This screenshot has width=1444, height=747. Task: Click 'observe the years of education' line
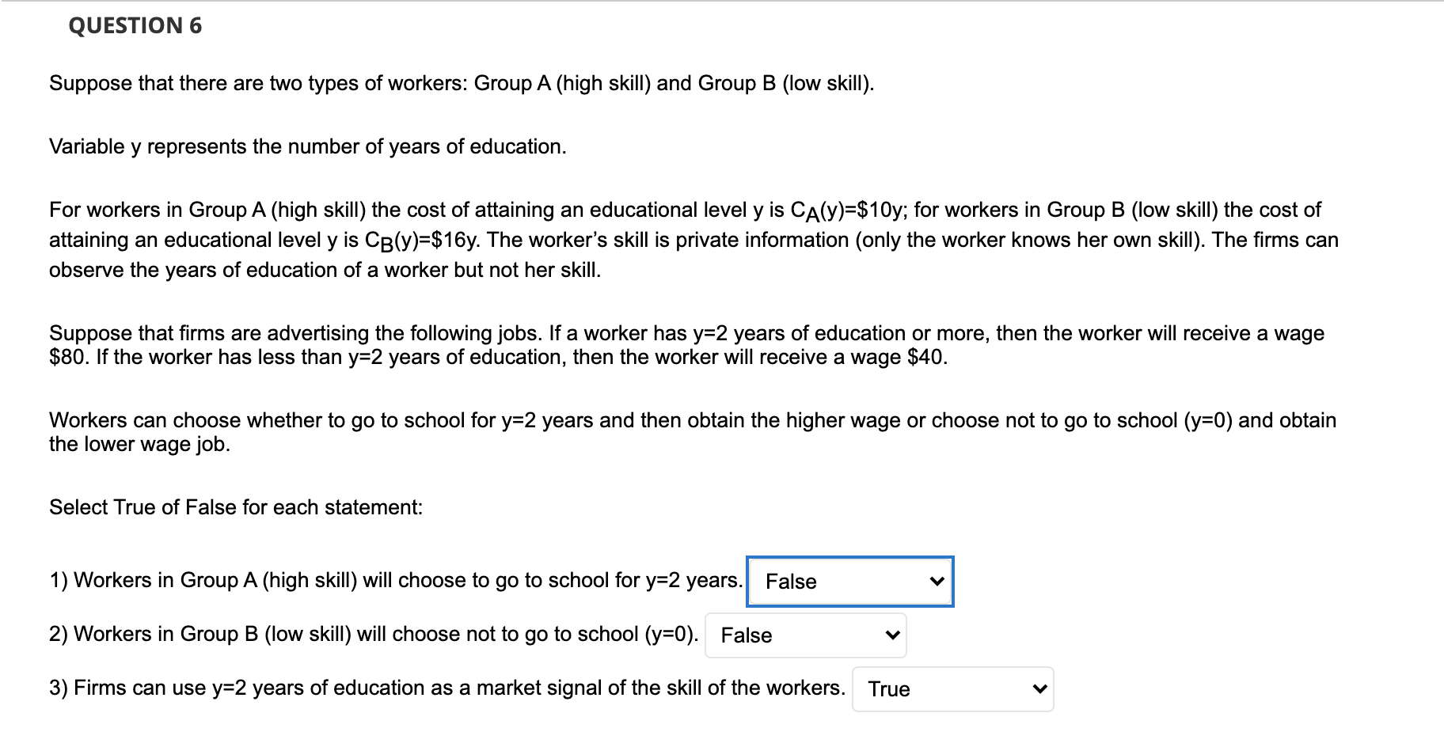[325, 271]
